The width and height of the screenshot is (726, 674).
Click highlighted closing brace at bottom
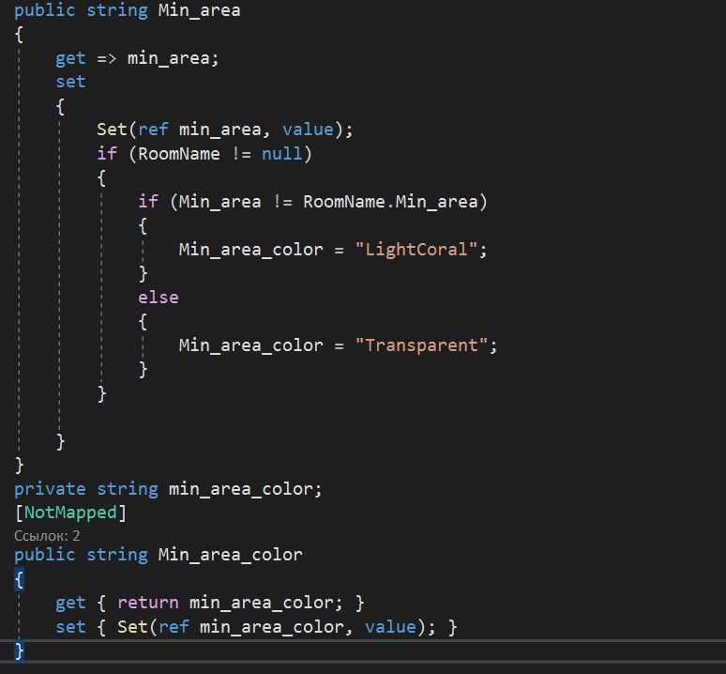(x=19, y=651)
